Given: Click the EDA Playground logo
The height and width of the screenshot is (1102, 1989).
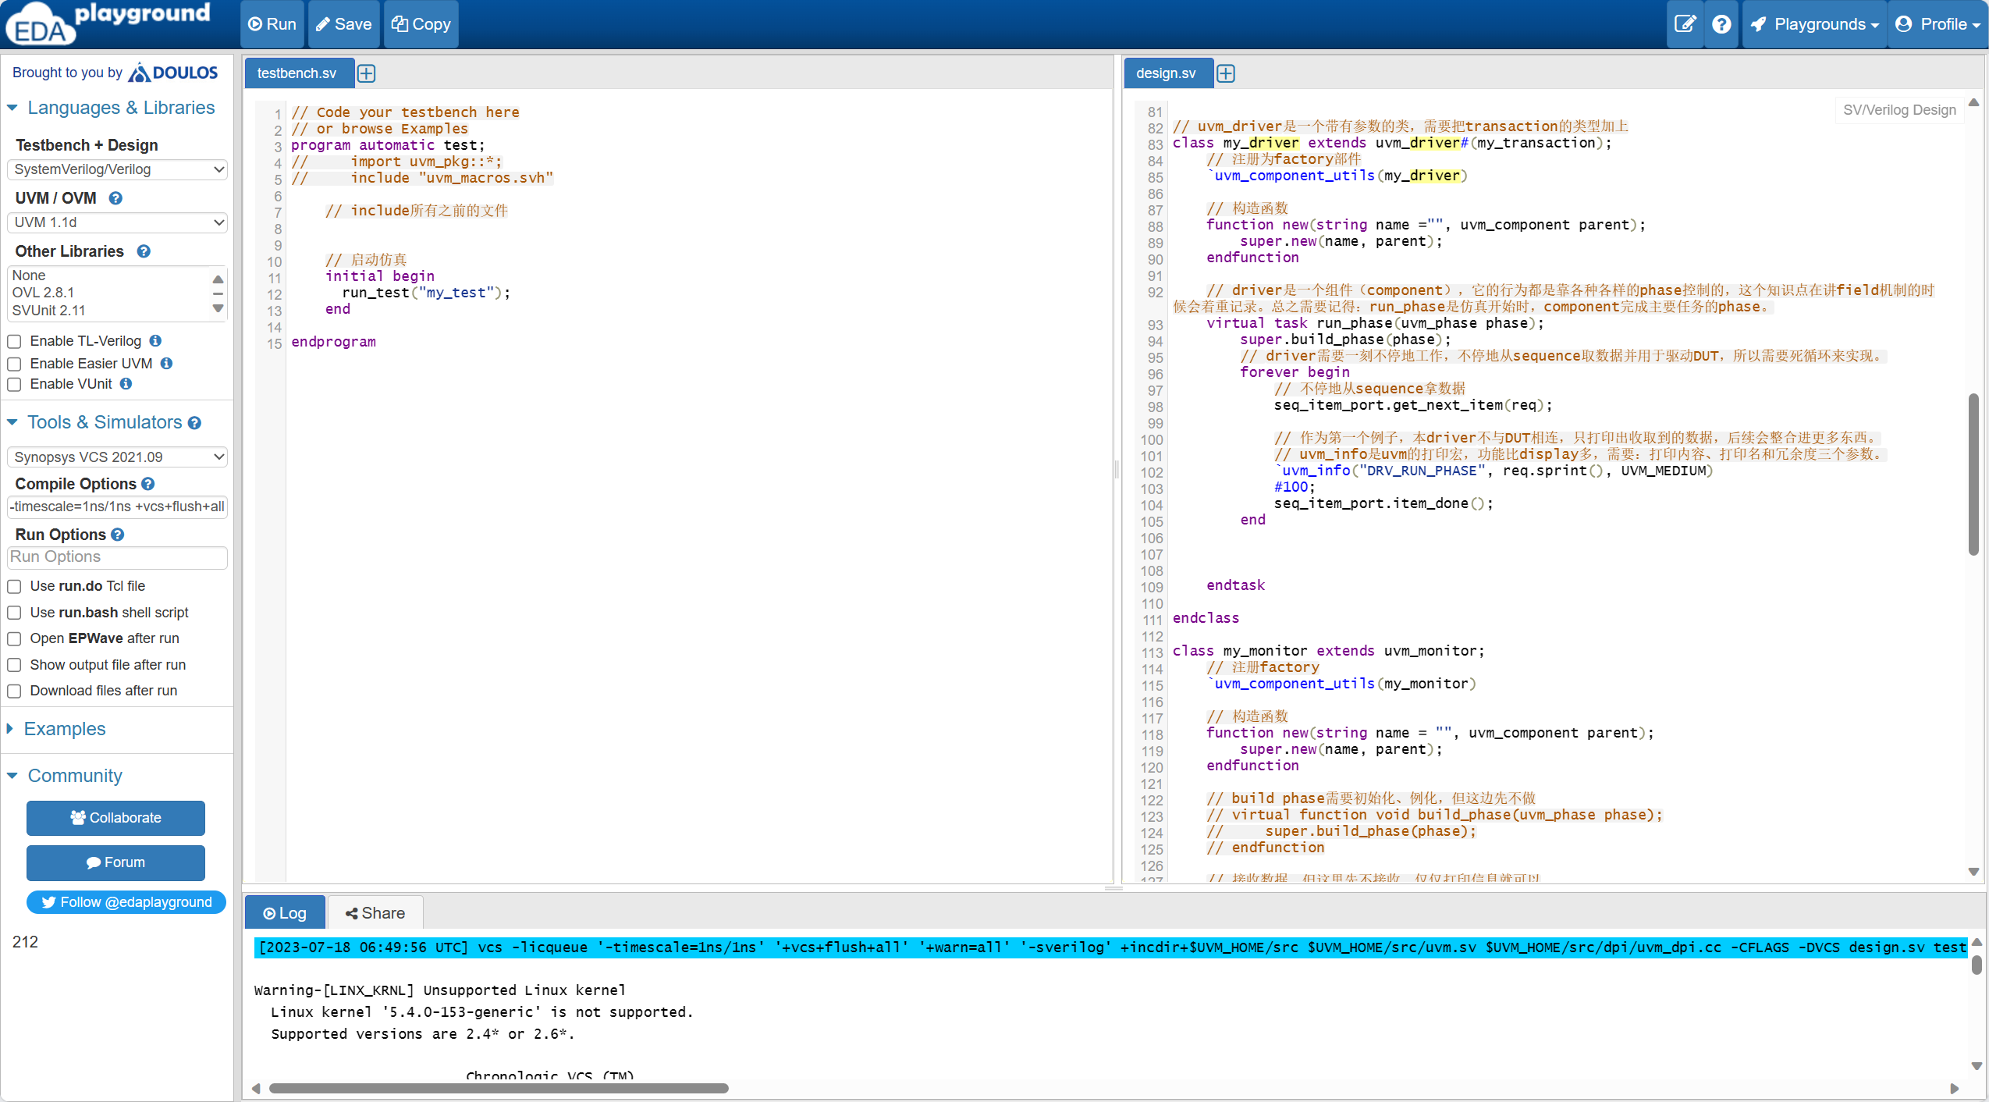Looking at the screenshot, I should pyautogui.click(x=109, y=23).
